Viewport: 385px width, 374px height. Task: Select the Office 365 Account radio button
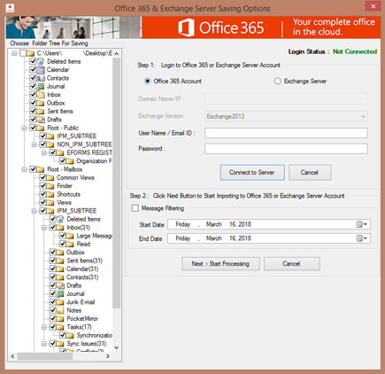point(148,81)
